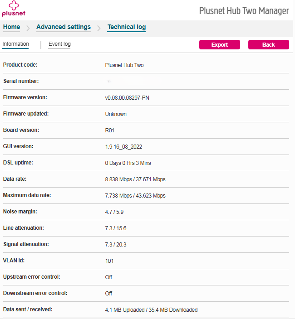Click the DSL uptime value
Image resolution: width=295 pixels, height=319 pixels.
128,163
